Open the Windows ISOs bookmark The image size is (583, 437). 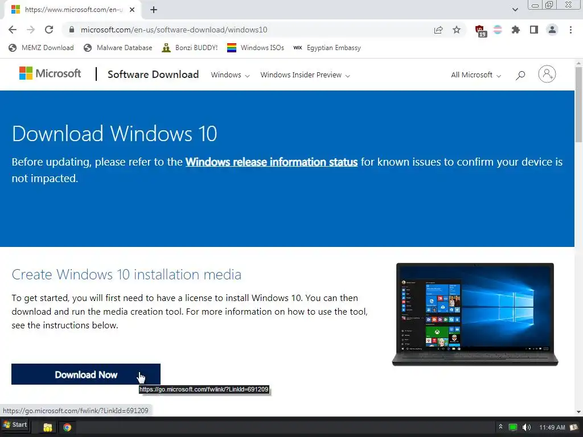256,48
